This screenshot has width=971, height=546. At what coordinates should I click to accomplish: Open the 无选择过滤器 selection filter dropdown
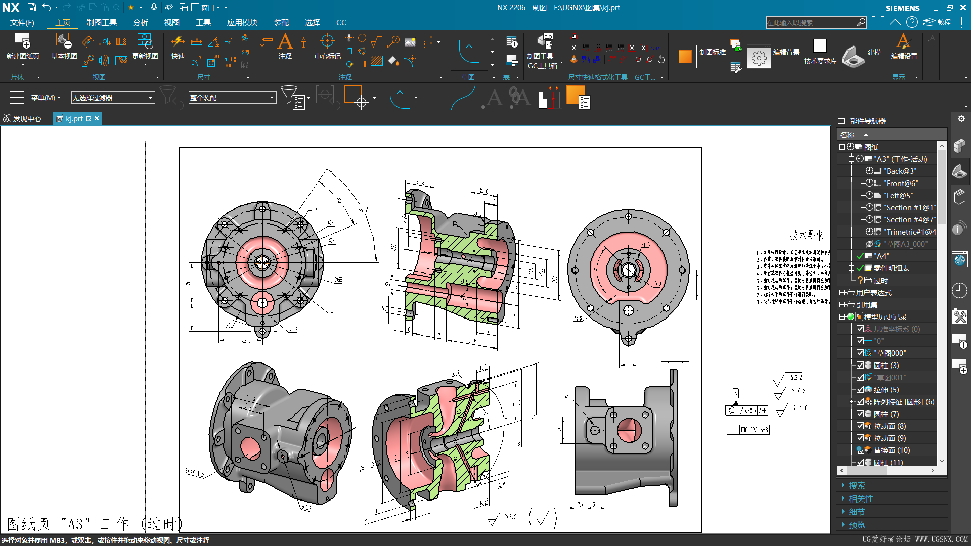click(x=150, y=97)
